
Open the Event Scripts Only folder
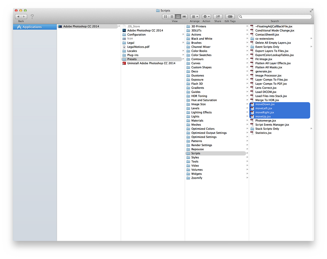click(267, 47)
